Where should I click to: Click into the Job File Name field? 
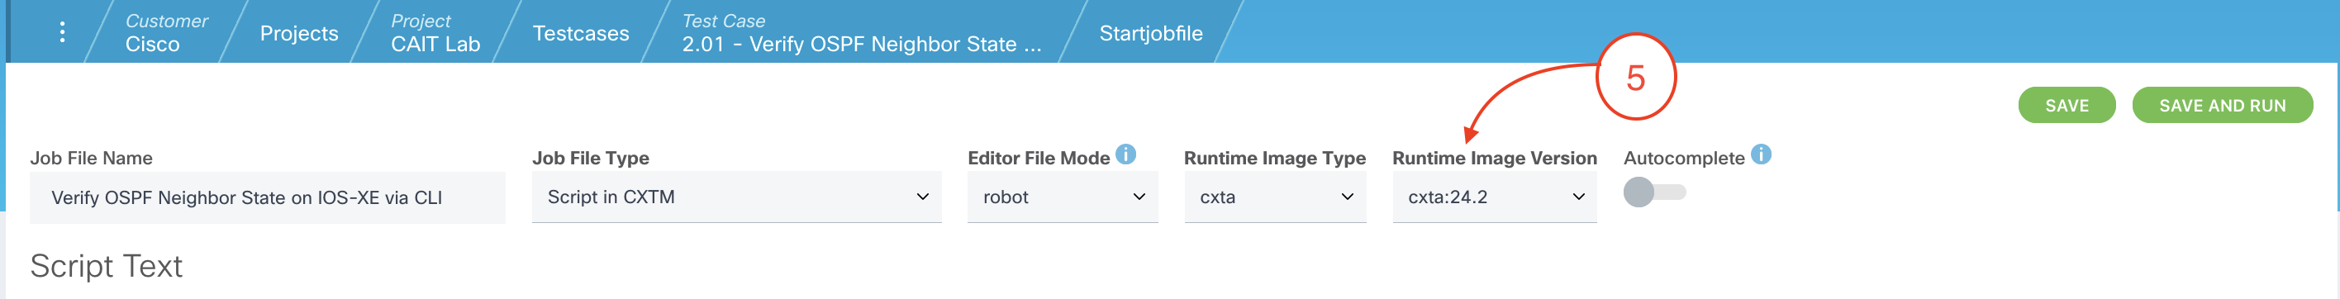coord(267,197)
